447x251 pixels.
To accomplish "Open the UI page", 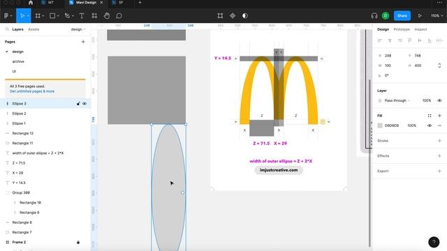I will pyautogui.click(x=14, y=71).
